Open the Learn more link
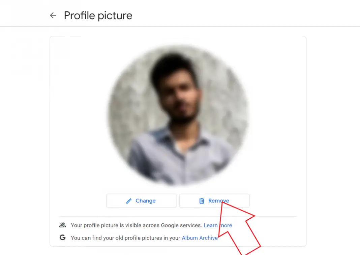 point(218,225)
